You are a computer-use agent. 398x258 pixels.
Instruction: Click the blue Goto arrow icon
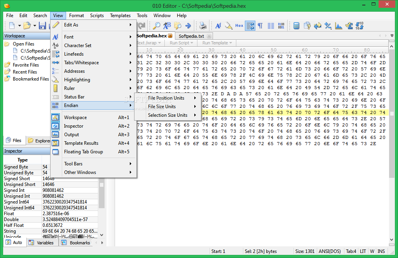188,25
